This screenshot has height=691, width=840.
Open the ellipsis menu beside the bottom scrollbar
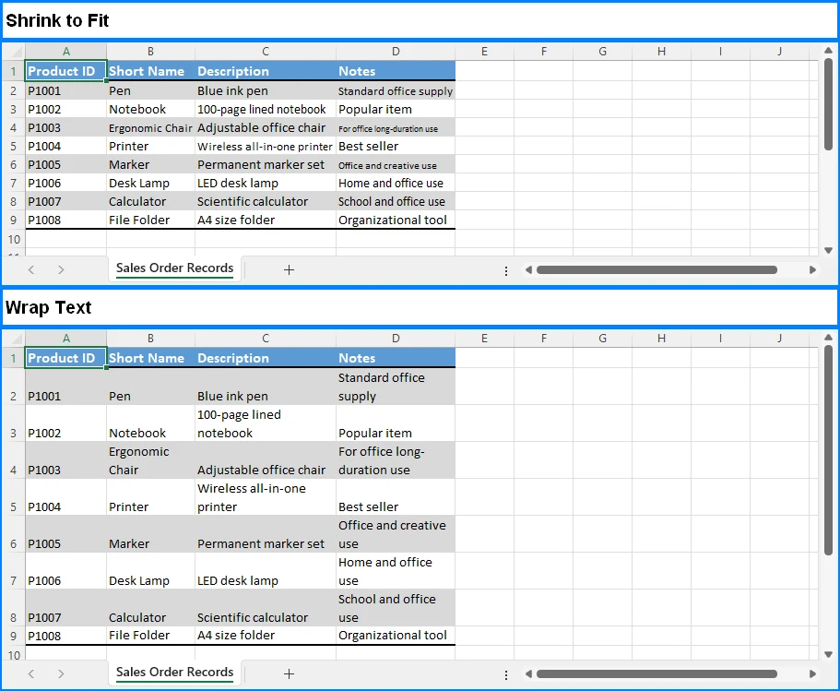click(505, 673)
